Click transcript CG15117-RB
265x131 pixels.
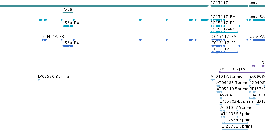click(x=225, y=26)
